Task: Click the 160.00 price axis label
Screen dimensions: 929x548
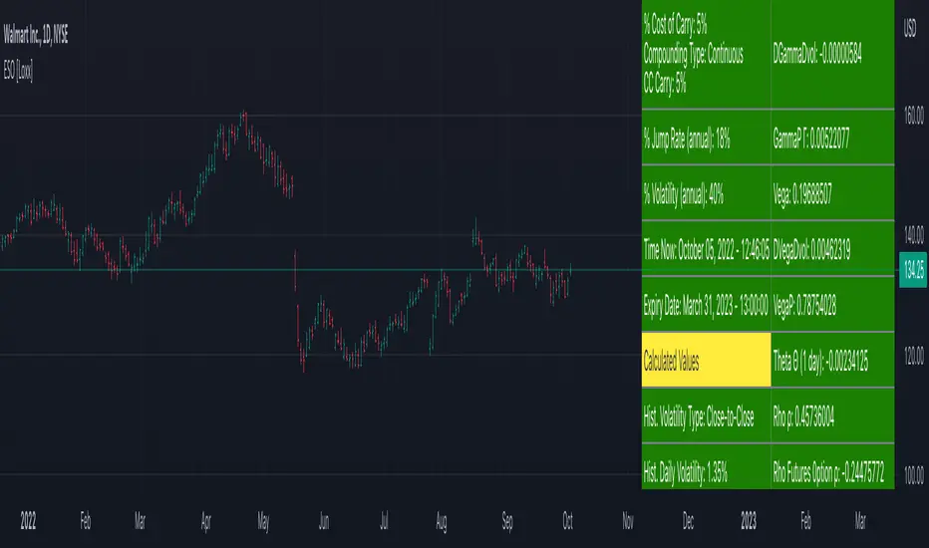Action: click(x=914, y=116)
